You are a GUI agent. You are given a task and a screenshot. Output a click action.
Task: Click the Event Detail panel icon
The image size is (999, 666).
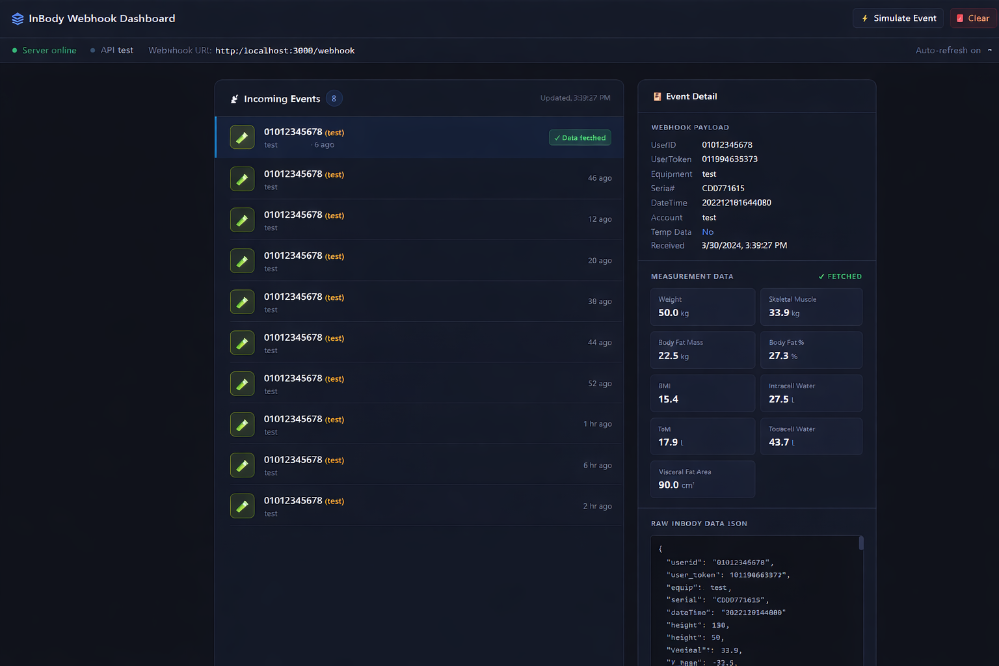[657, 96]
